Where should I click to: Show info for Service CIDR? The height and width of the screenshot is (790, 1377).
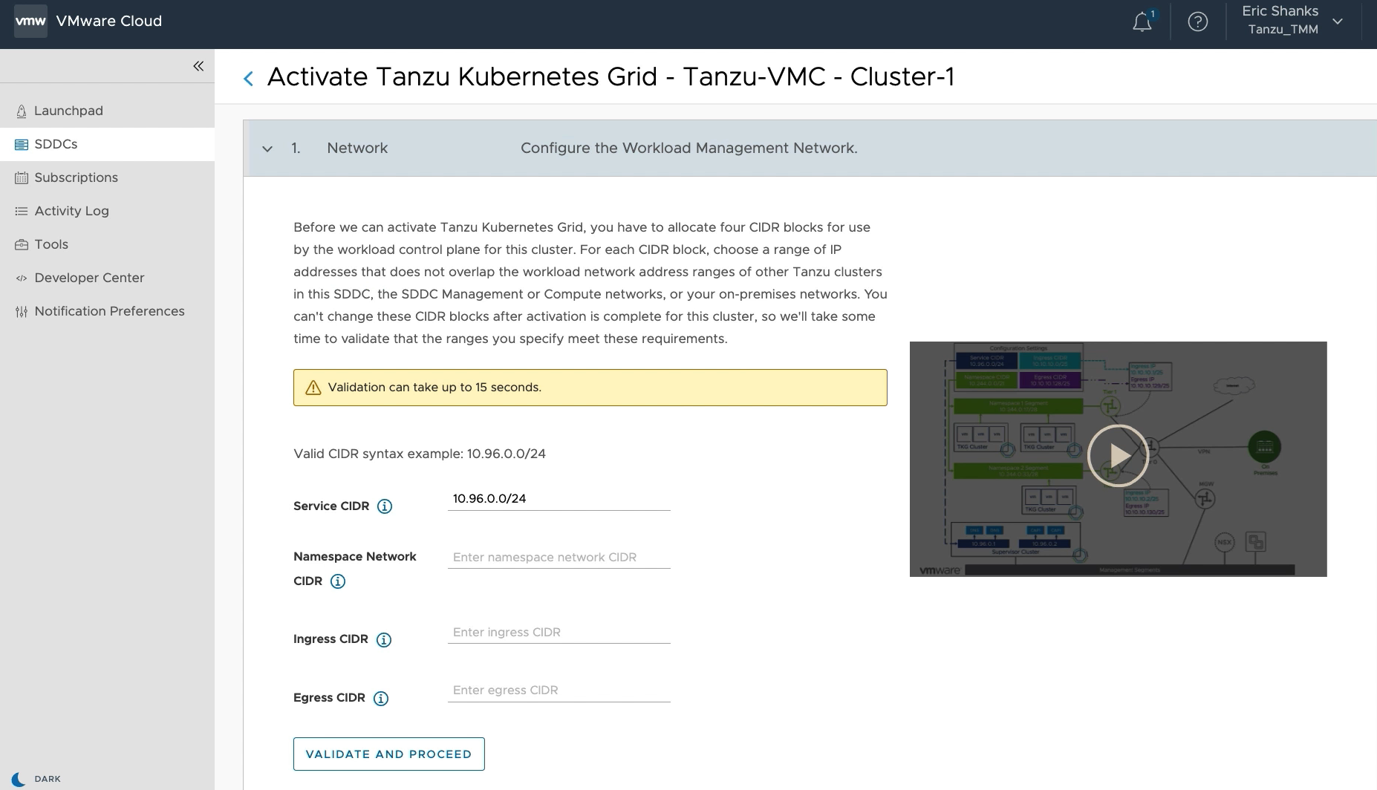[x=385, y=506]
